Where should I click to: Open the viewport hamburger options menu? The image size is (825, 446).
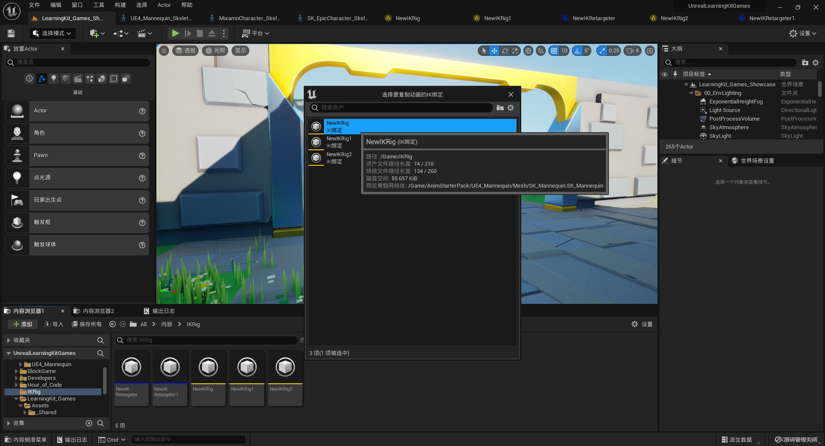pos(164,51)
